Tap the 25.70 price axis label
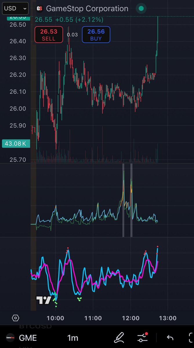194x348 pixels. pyautogui.click(x=18, y=159)
